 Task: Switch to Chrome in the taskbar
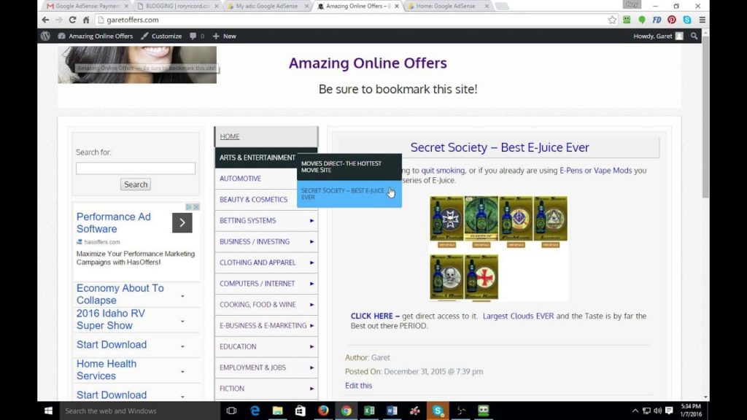pos(347,411)
